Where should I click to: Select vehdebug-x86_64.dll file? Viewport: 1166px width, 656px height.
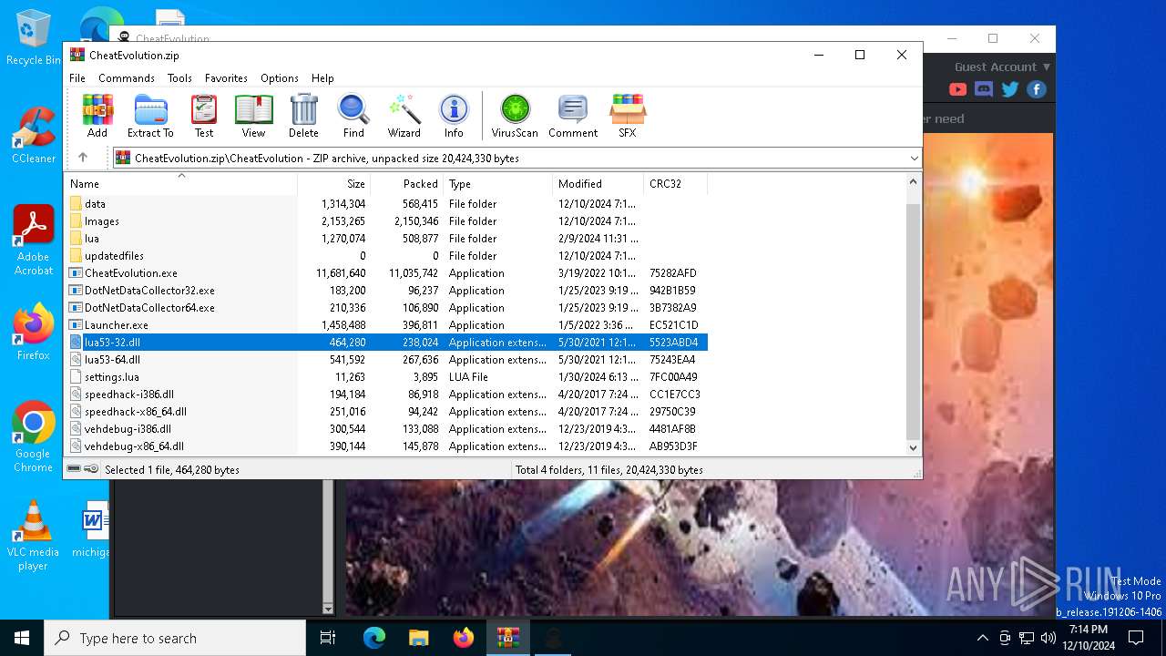click(386, 446)
